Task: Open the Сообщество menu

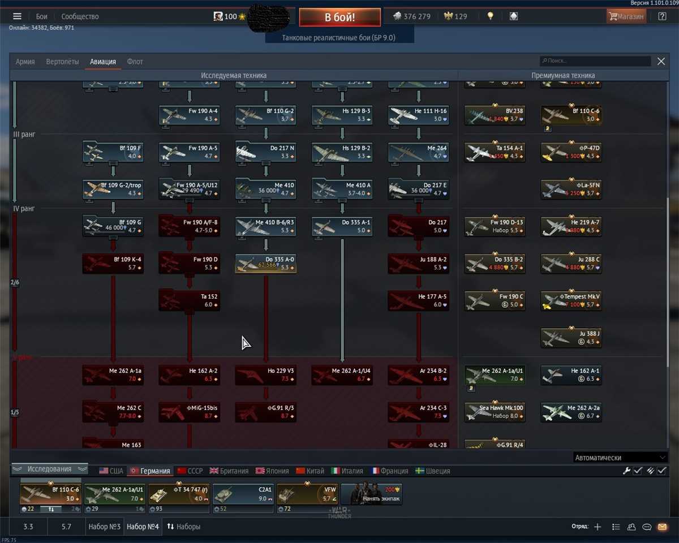Action: pyautogui.click(x=80, y=16)
